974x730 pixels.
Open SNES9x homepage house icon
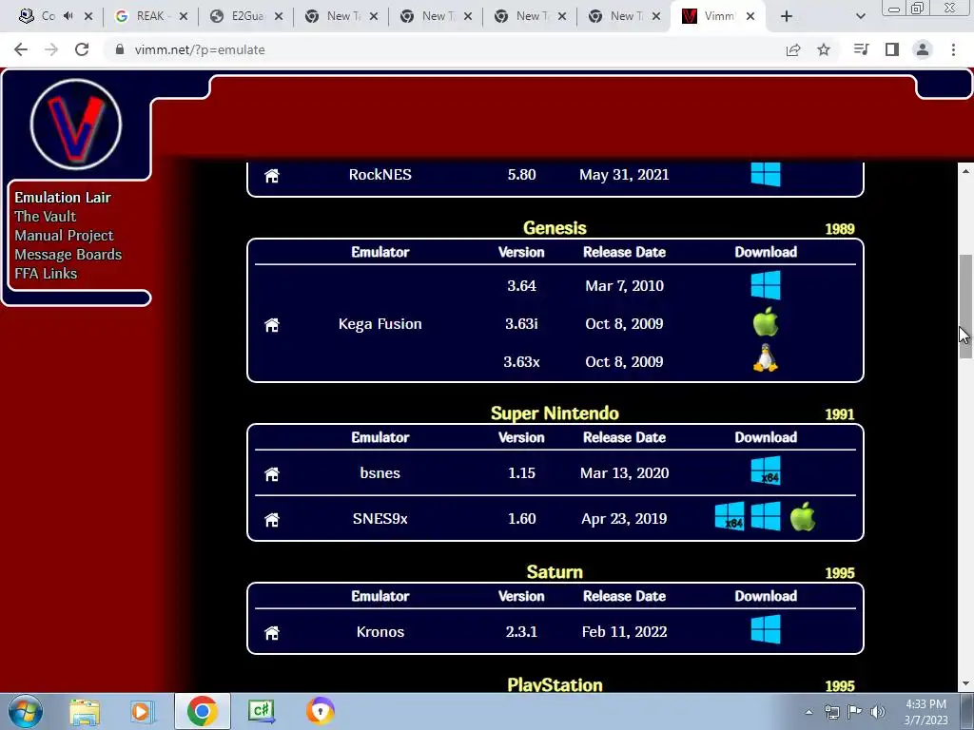click(271, 520)
